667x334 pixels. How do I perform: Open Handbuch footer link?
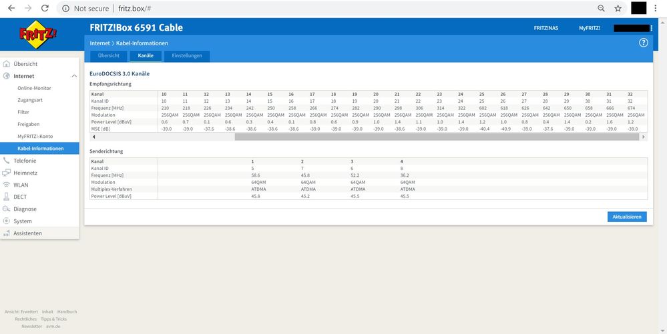67,311
